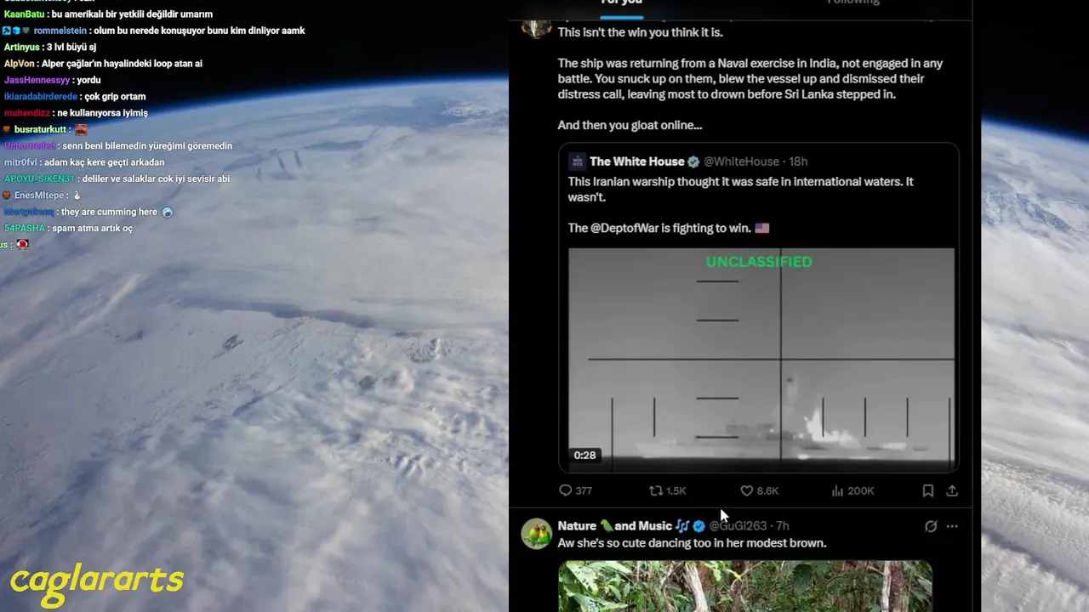Screen dimensions: 1089x612
Task: Bookmark the White House quote tweet post
Action: (928, 490)
